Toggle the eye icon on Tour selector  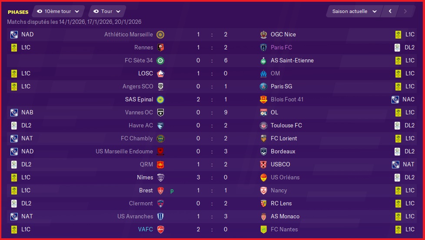tap(96, 11)
